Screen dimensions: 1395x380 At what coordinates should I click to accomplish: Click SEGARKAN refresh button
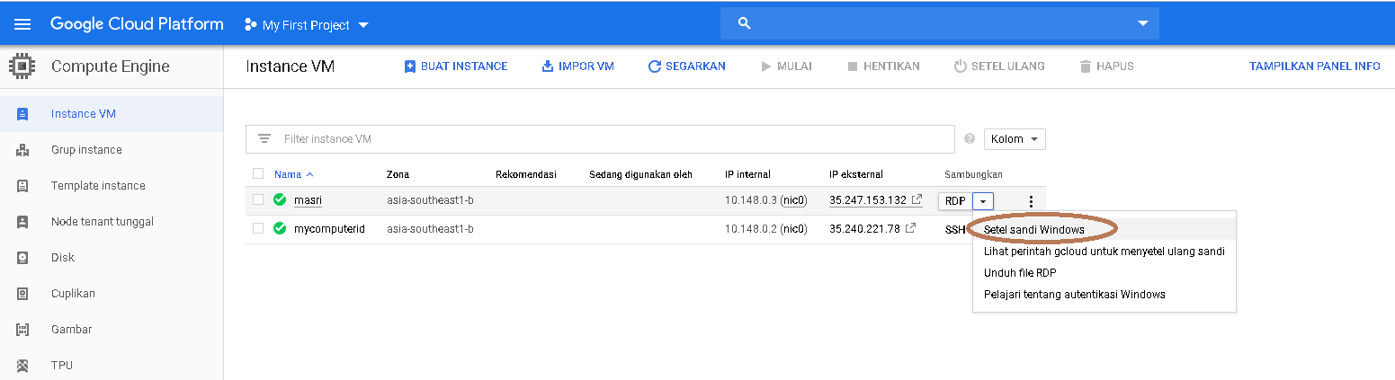coord(686,66)
